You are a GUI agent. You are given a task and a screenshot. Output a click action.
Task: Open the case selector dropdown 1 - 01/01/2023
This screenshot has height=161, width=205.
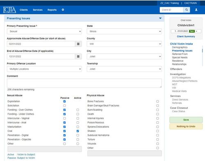[186, 31]
